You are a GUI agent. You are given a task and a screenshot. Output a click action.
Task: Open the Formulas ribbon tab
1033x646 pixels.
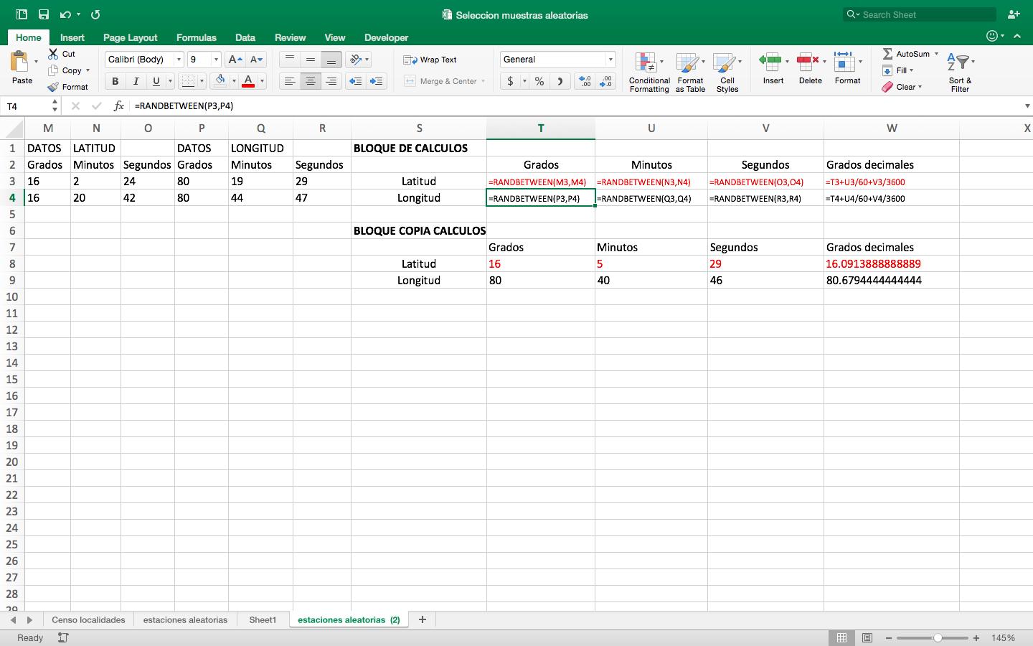pos(196,37)
